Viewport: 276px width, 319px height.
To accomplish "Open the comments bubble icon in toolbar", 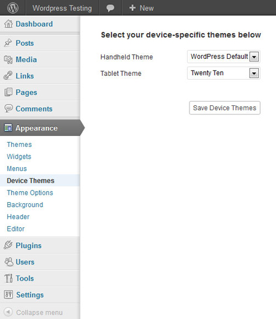I will [110, 8].
